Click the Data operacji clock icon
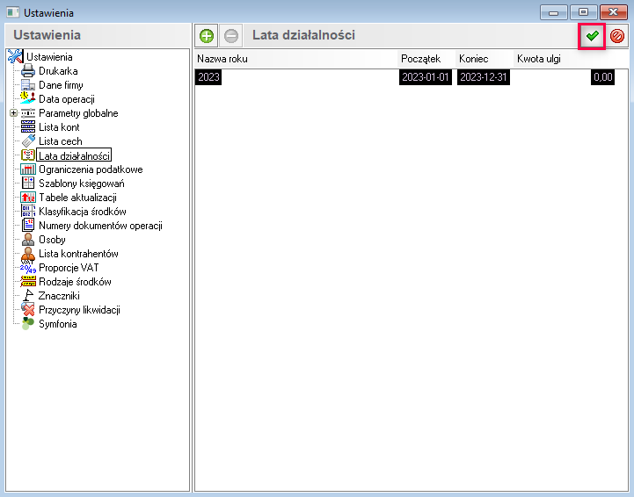Viewport: 634px width, 497px height. [28, 98]
